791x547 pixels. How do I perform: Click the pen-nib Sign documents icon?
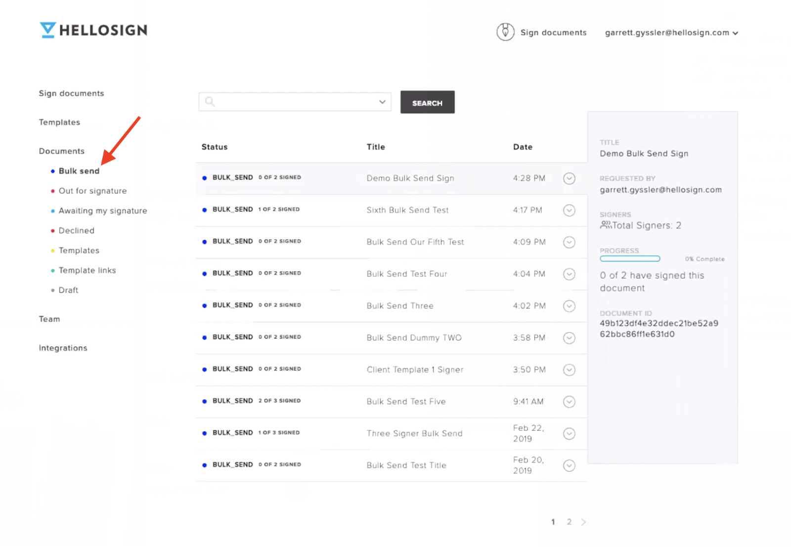tap(505, 32)
